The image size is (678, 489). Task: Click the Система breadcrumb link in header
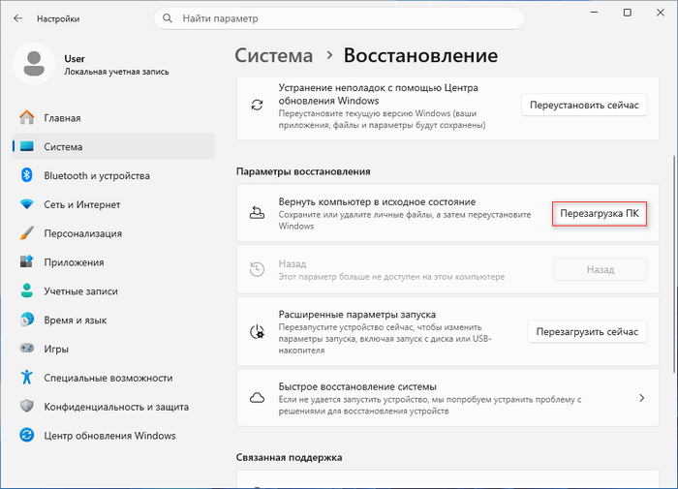pos(274,56)
